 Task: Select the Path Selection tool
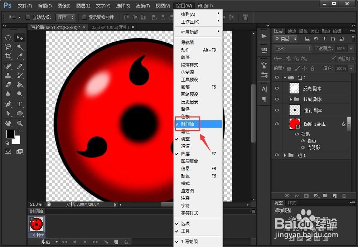[x=8, y=113]
